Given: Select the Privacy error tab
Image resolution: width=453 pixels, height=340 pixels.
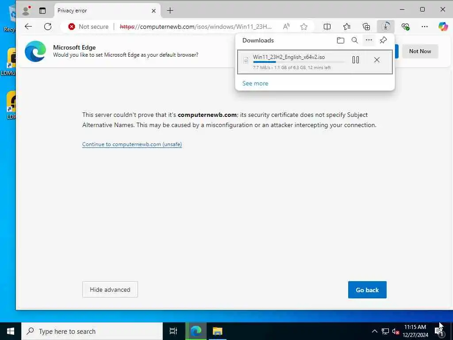Looking at the screenshot, I should [x=107, y=11].
